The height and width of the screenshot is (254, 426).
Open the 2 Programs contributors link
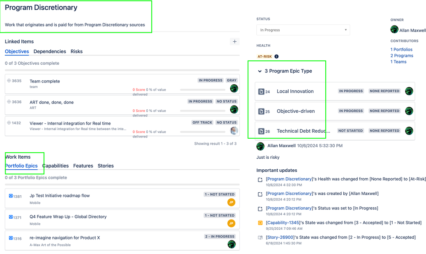402,56
